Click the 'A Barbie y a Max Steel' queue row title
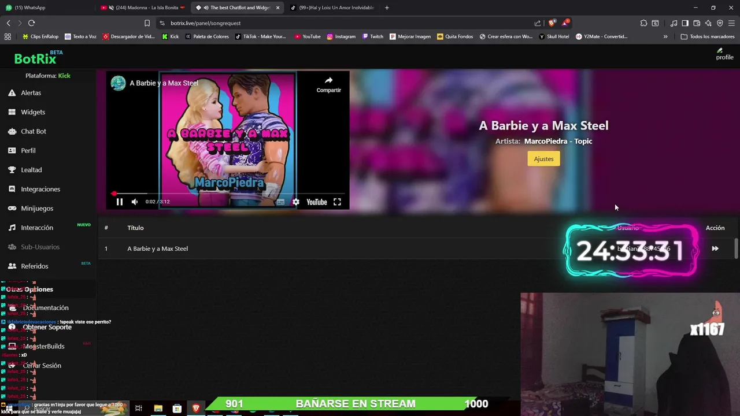The width and height of the screenshot is (740, 416). click(157, 248)
